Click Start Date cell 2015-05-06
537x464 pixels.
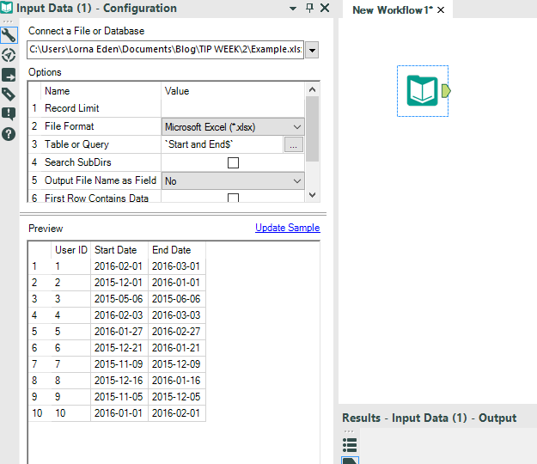119,299
